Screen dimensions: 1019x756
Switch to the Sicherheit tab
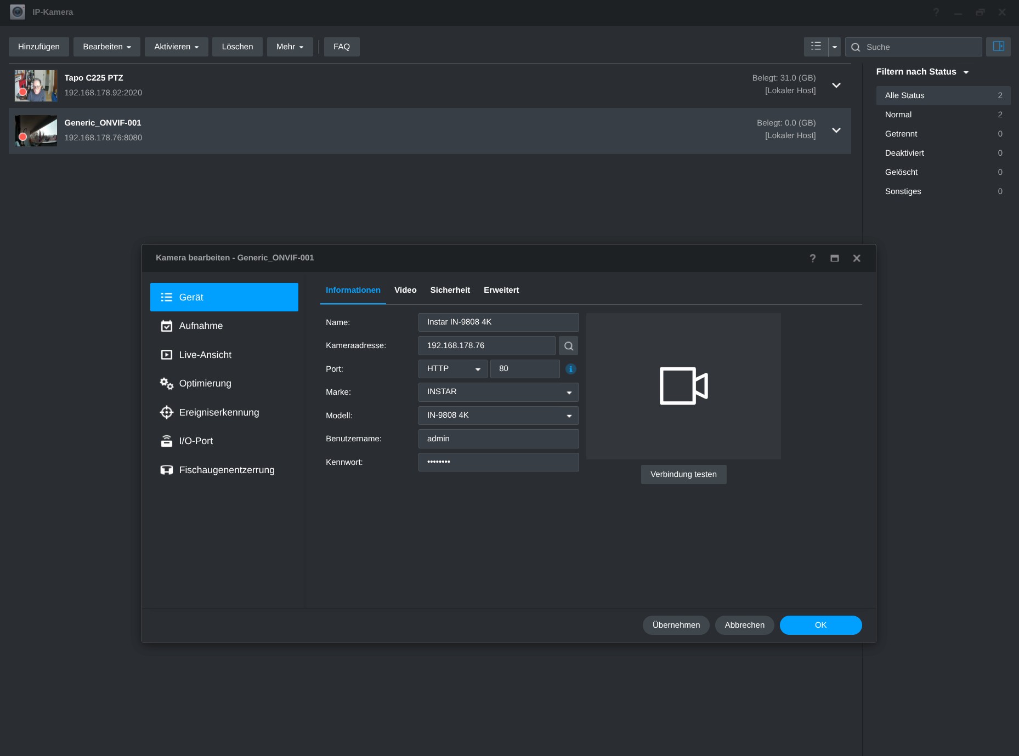(x=450, y=290)
